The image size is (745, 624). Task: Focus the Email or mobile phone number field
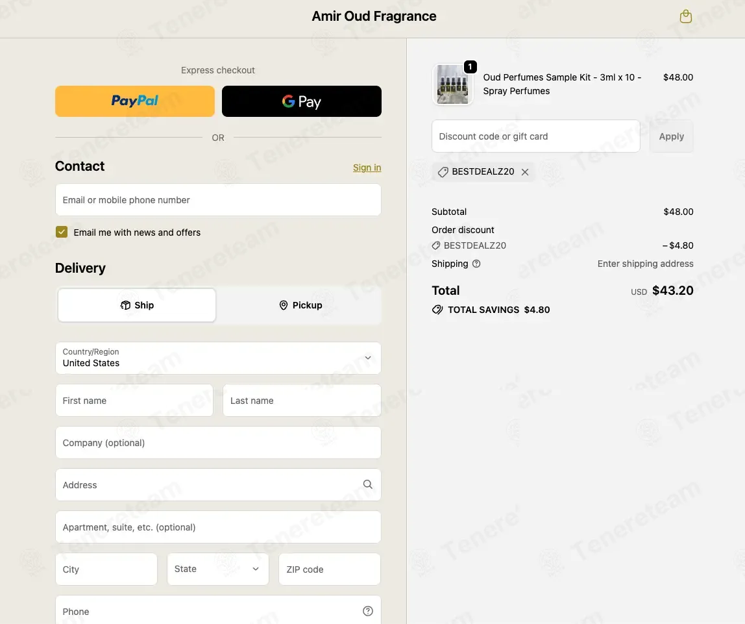(218, 200)
